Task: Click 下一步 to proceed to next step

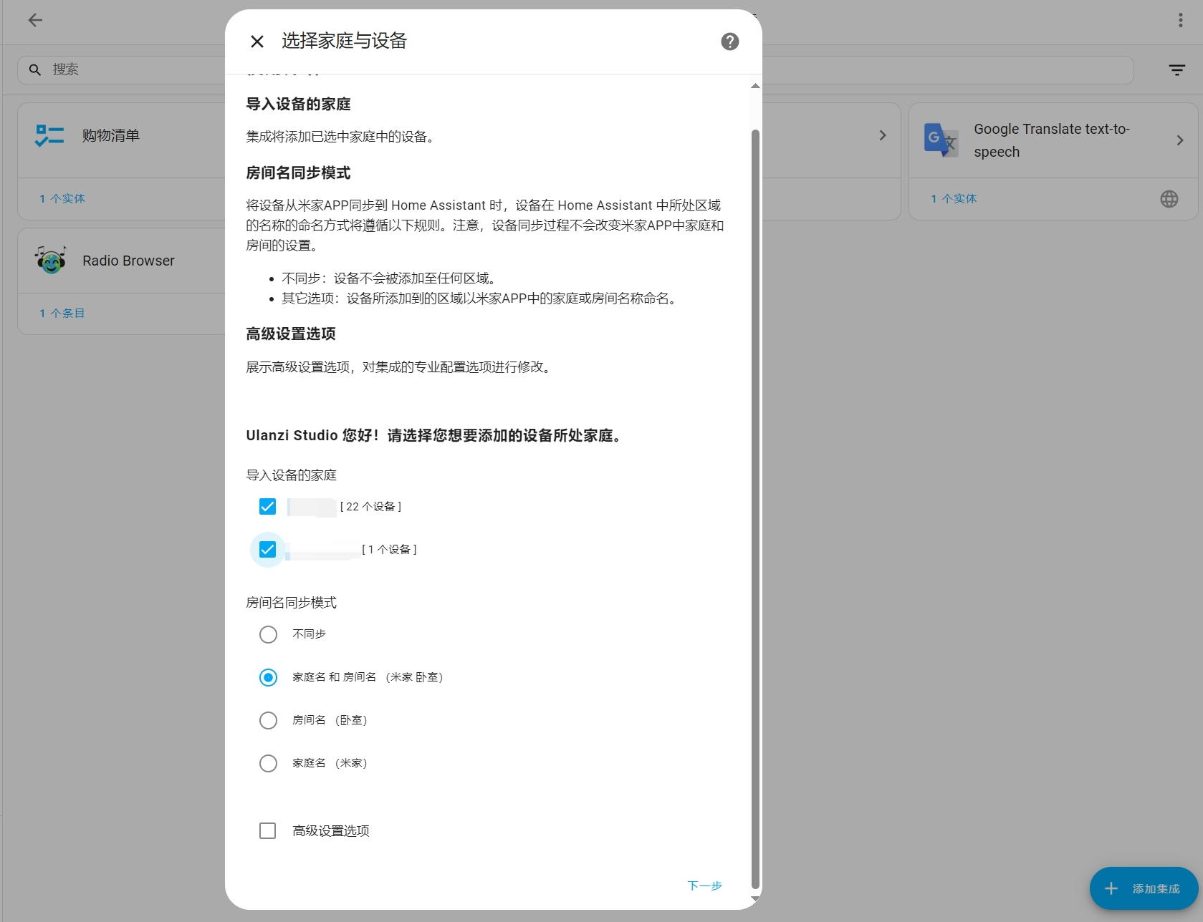Action: (x=704, y=885)
